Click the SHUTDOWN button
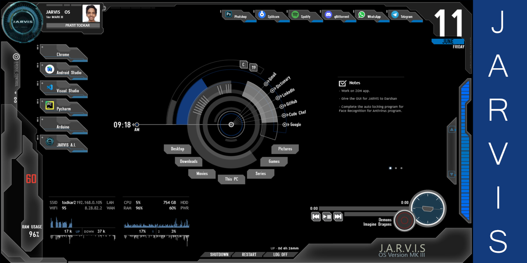Viewport: 527px width, 263px height. pyautogui.click(x=219, y=254)
